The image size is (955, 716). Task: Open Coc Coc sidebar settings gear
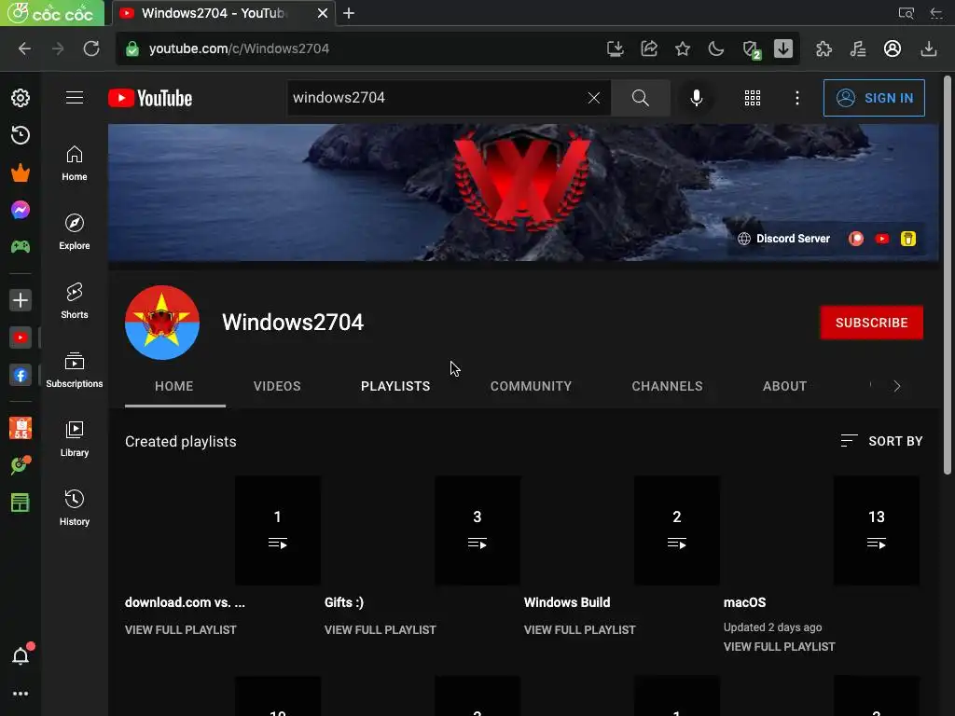(x=21, y=97)
